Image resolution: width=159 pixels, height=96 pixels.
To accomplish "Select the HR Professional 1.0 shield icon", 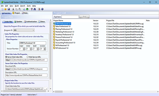I will click(x=54, y=45).
